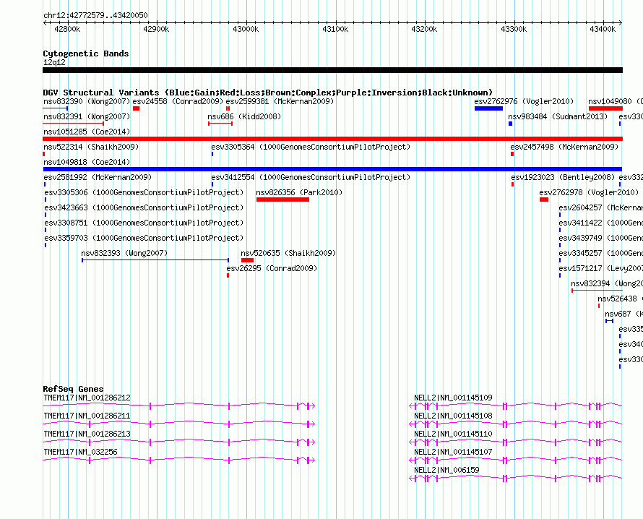
Task: Open TMEM117|NM_032256 transcript label
Action: point(80,452)
